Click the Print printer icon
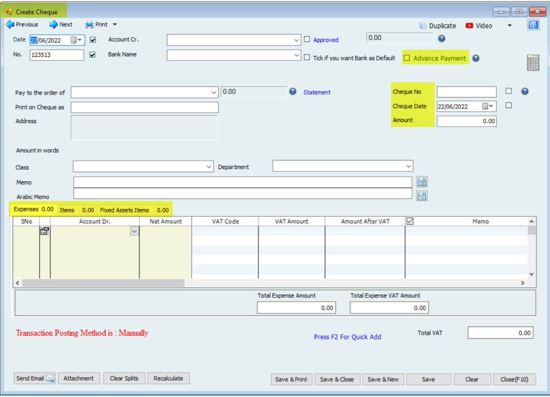 click(89, 24)
